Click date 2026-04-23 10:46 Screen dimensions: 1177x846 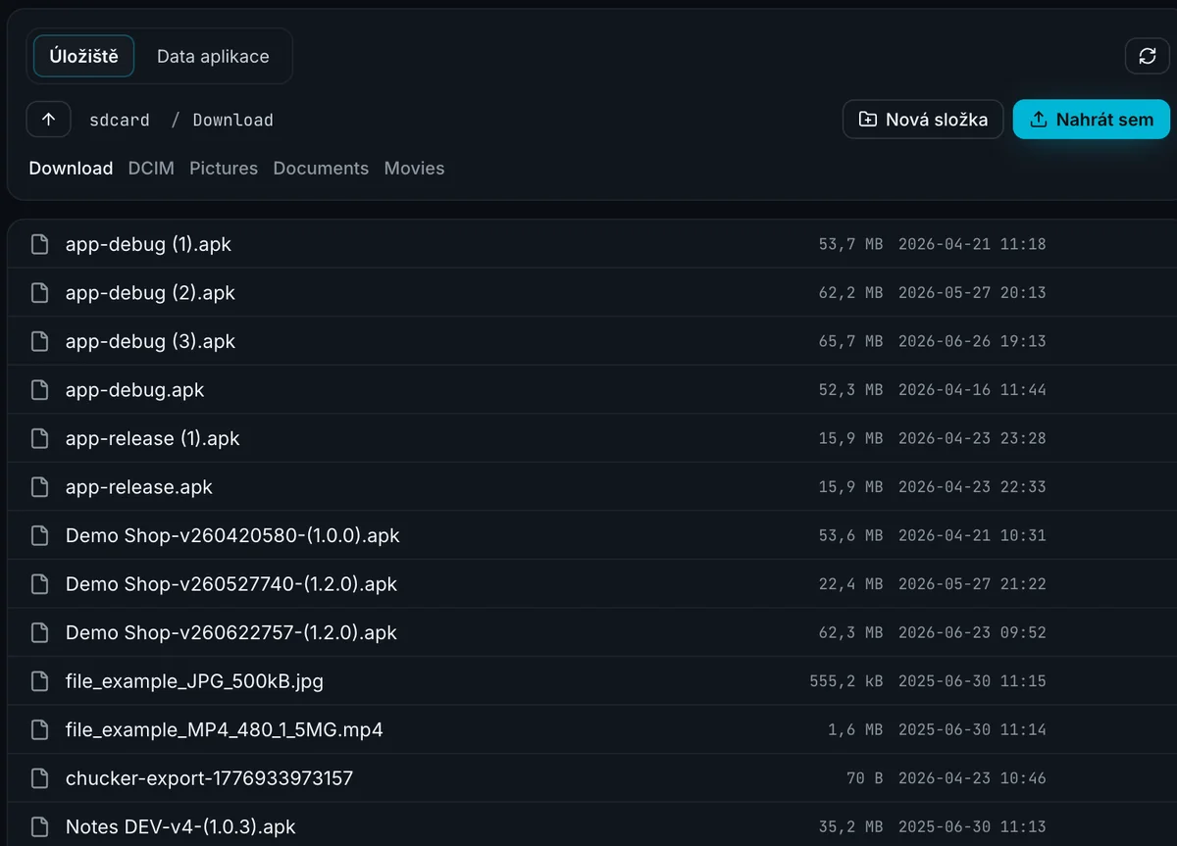click(x=972, y=778)
